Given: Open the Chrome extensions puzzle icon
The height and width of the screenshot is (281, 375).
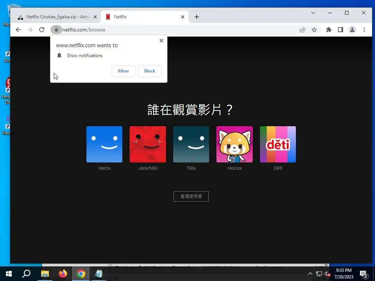Looking at the screenshot, I should (329, 30).
